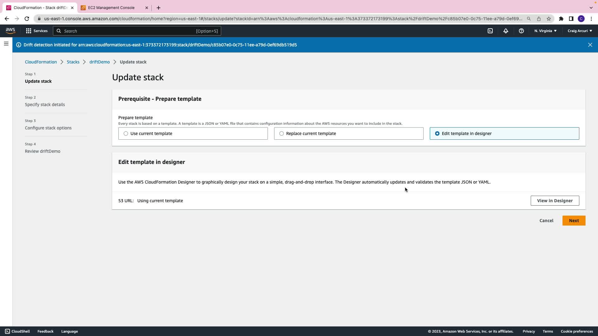The width and height of the screenshot is (598, 336).
Task: Select Replace current template option
Action: coord(282,133)
